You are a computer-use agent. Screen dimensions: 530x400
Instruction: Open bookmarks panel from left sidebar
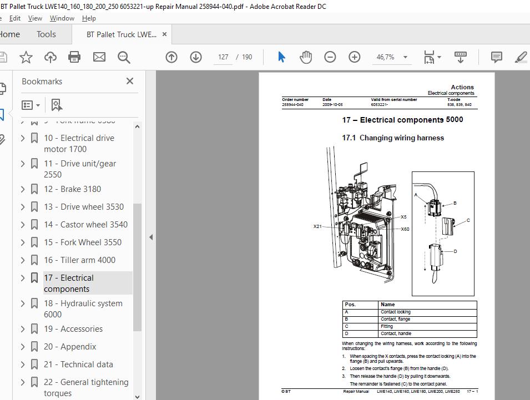(2, 115)
